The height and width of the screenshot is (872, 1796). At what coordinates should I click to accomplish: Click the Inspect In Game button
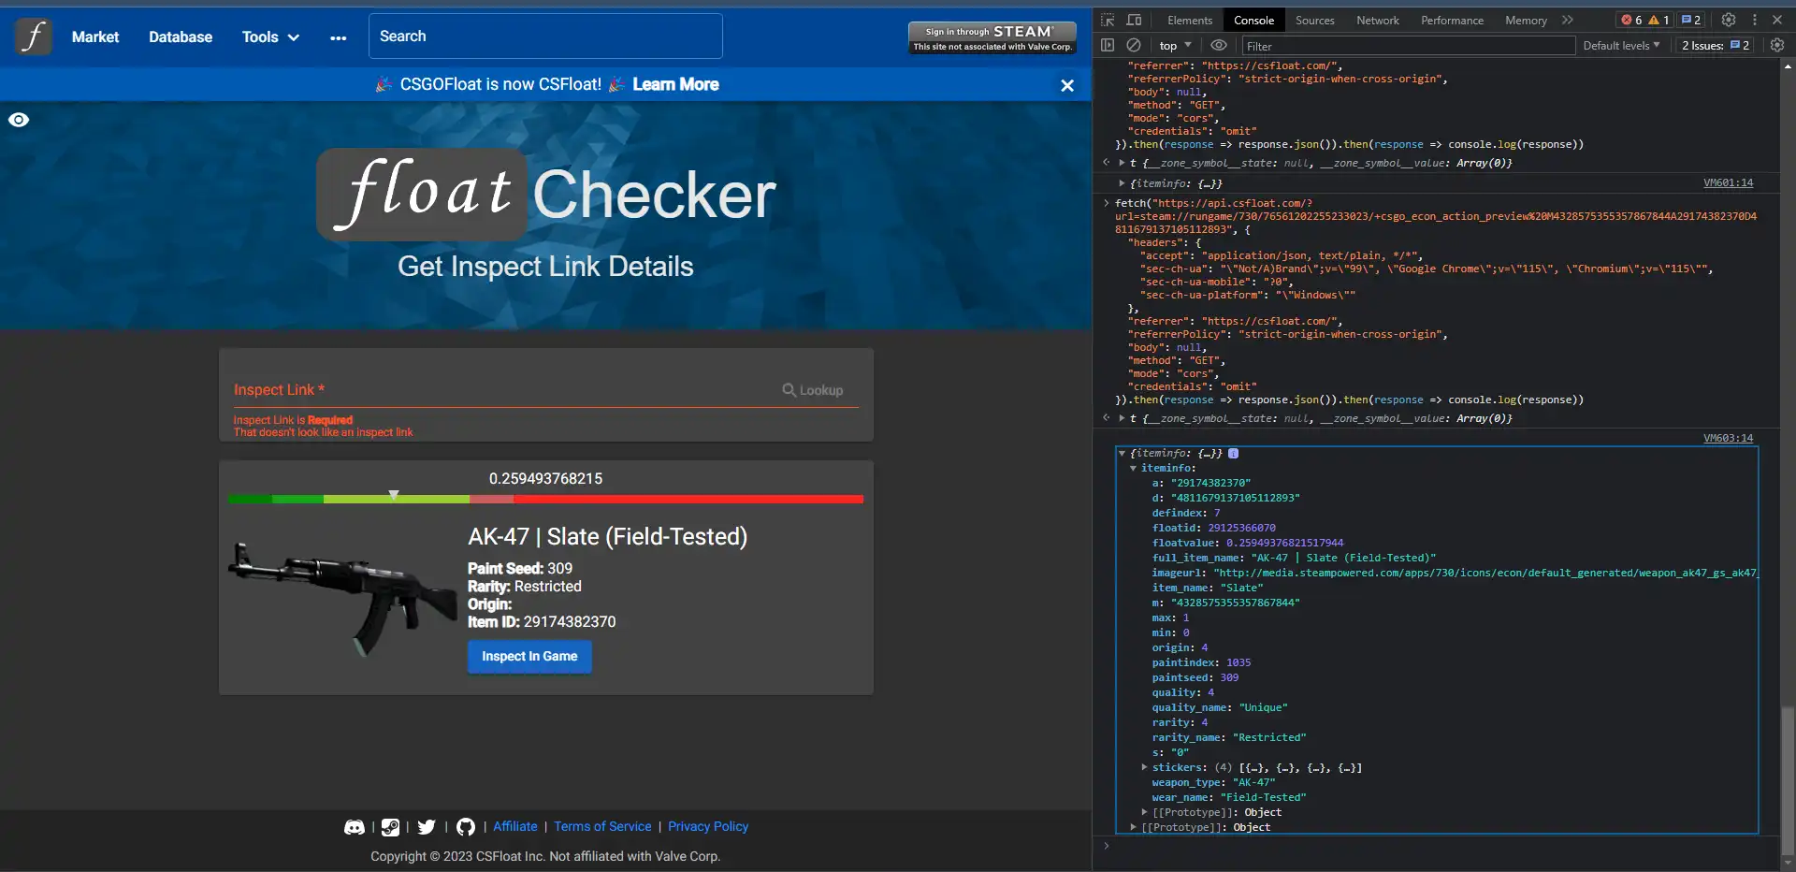click(x=529, y=657)
